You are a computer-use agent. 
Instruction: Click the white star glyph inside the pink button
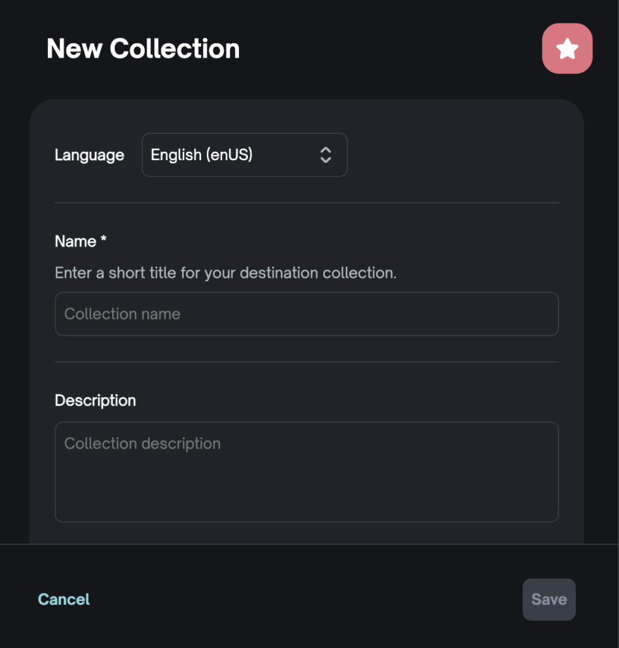(x=567, y=49)
